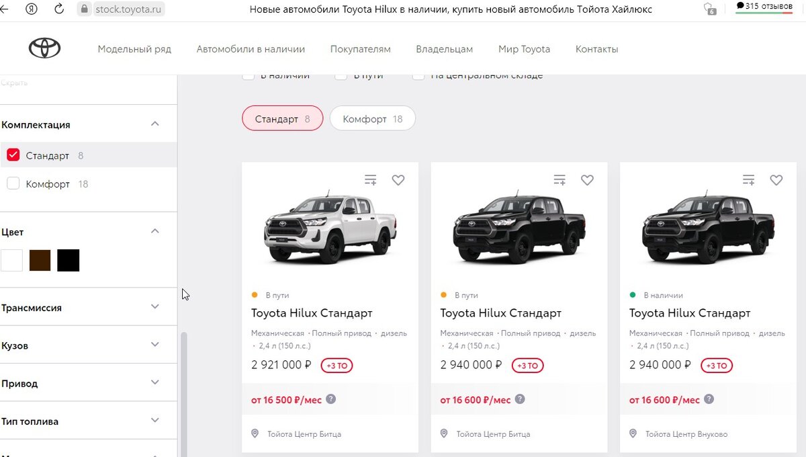Favorite the Внуково Hilux with heart icon

pyautogui.click(x=776, y=180)
